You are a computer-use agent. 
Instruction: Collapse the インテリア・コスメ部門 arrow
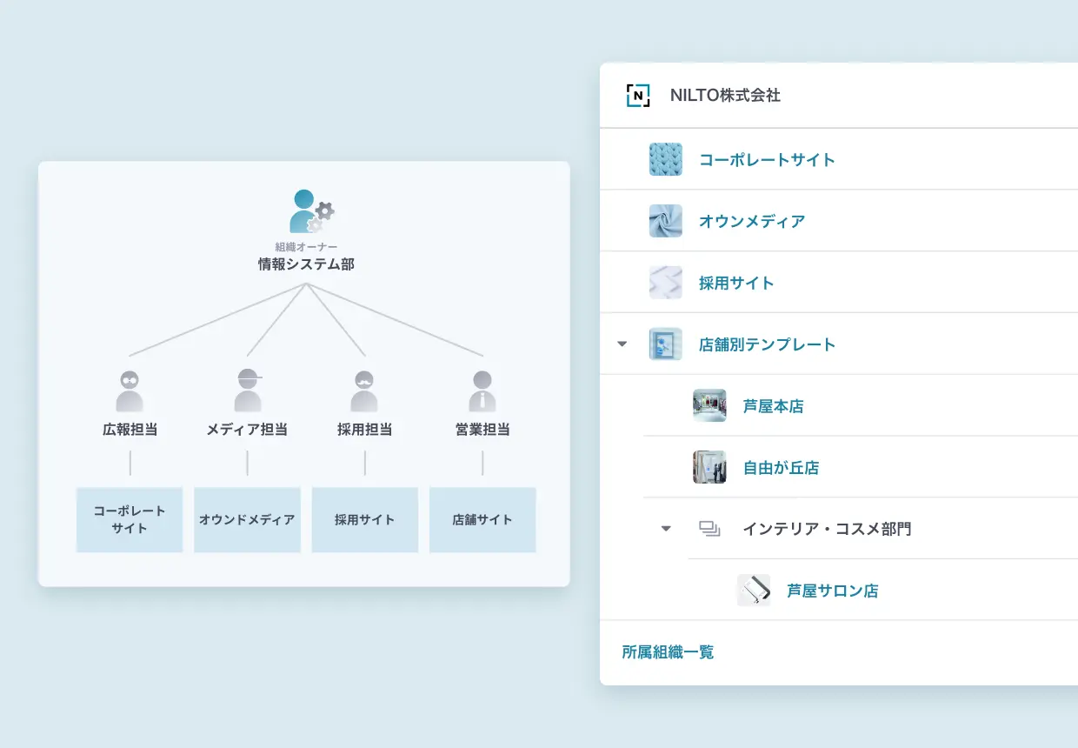tap(666, 528)
